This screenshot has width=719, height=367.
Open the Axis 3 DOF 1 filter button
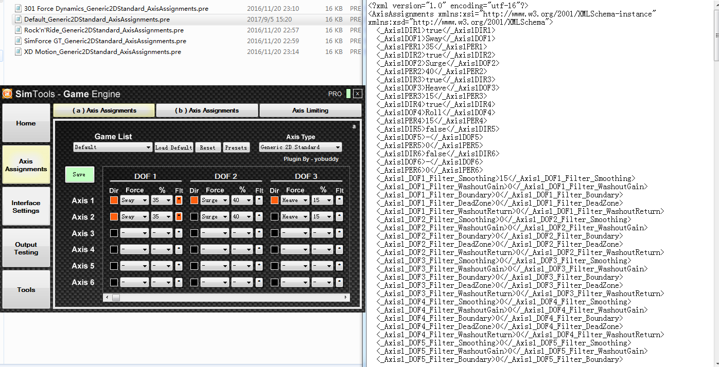pos(179,233)
